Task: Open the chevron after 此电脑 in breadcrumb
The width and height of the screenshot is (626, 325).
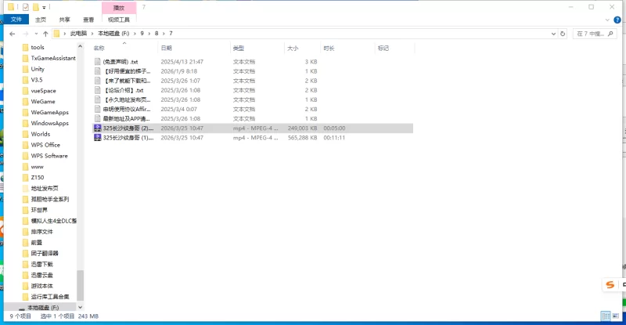Action: pyautogui.click(x=92, y=34)
